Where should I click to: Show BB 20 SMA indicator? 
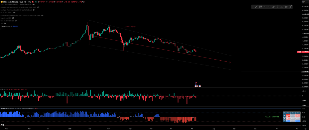(14, 13)
